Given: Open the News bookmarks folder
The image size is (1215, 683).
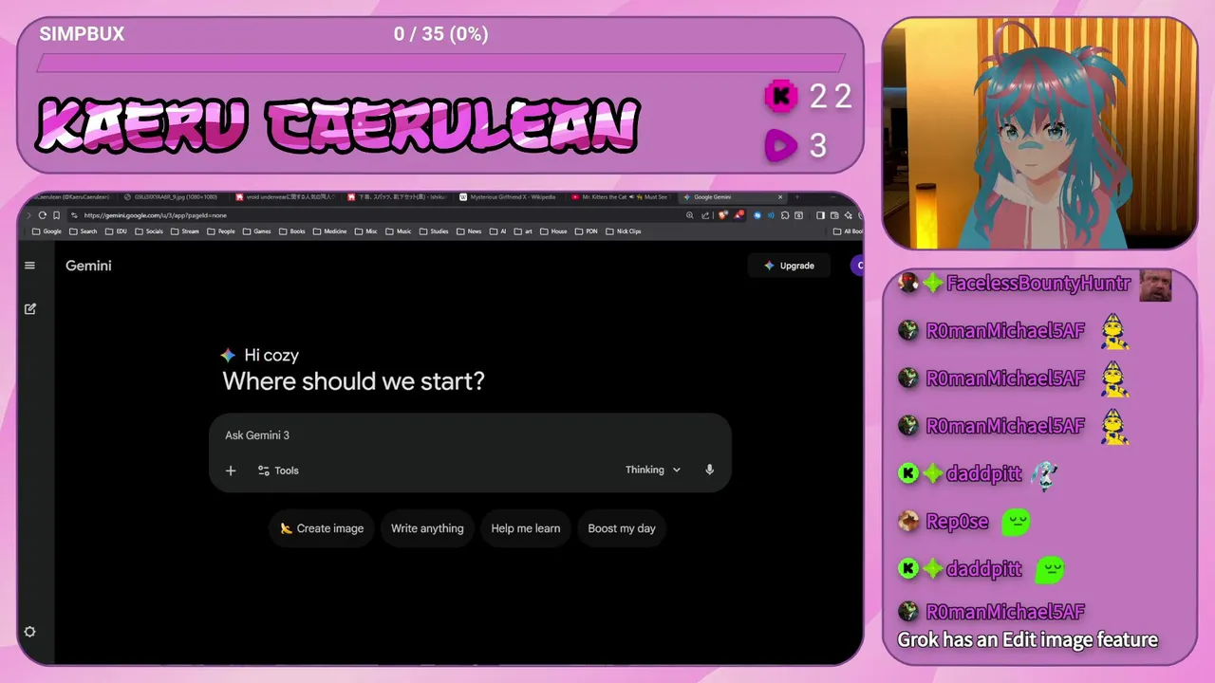Looking at the screenshot, I should click(469, 231).
